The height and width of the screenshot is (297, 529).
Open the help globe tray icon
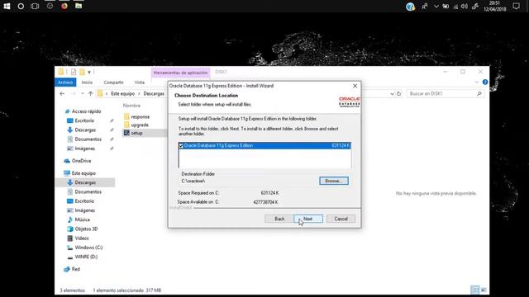point(410,7)
